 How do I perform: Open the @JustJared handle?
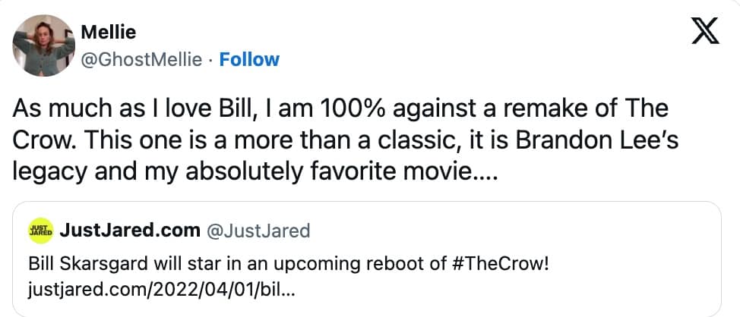[258, 231]
